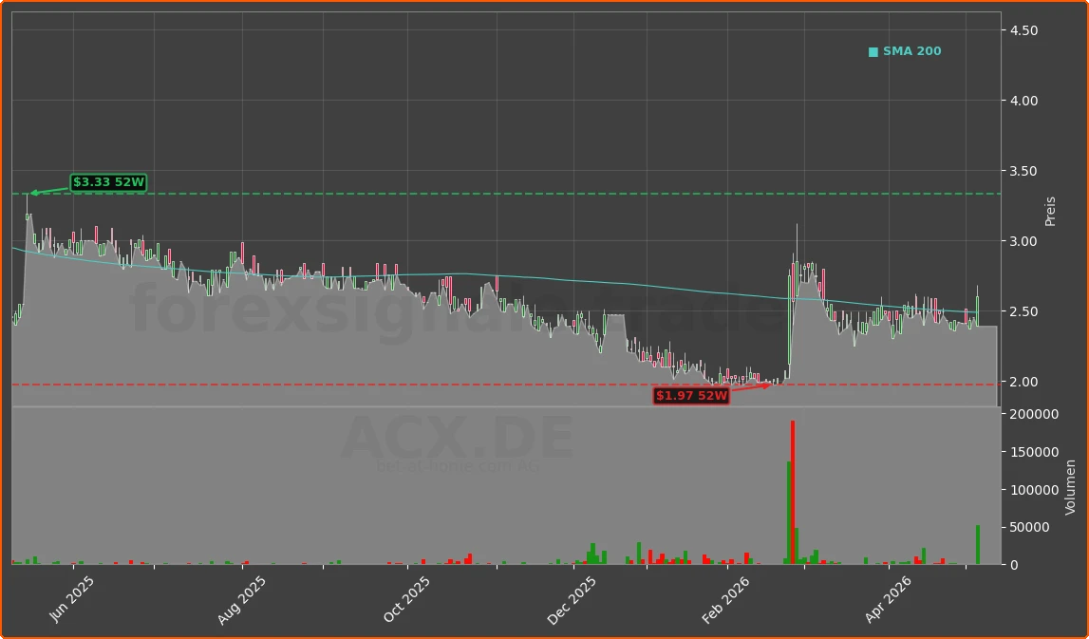The image size is (1089, 639).
Task: Click the SMA 200 legend label
Action: [911, 51]
